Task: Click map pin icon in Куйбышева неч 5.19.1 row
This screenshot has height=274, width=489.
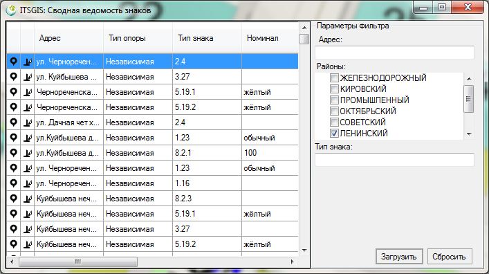Action: (13, 214)
